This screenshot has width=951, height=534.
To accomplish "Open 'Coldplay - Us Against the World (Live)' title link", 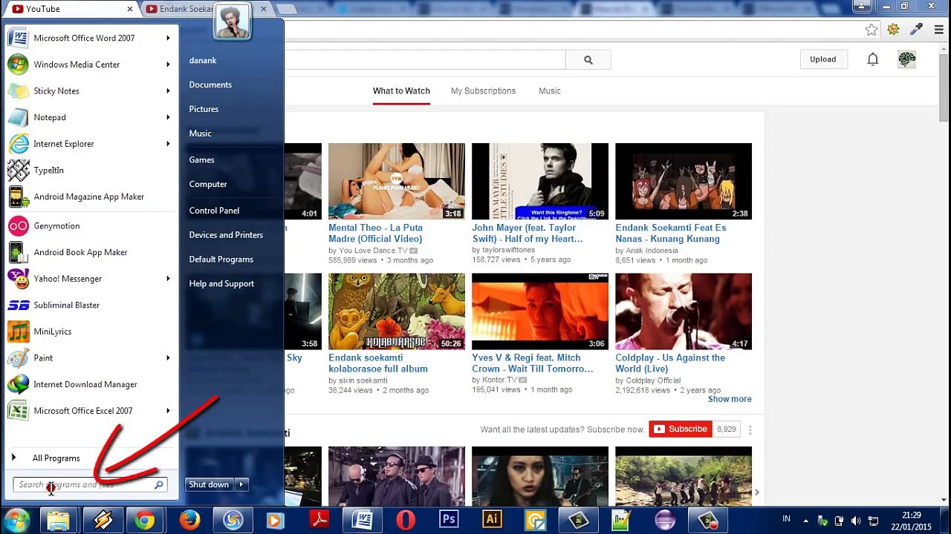I will tap(670, 363).
